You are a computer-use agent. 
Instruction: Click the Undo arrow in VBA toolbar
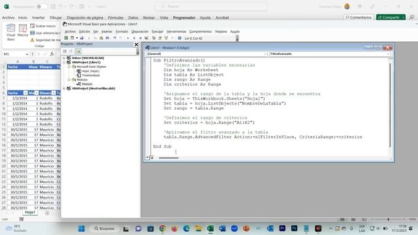pos(115,38)
